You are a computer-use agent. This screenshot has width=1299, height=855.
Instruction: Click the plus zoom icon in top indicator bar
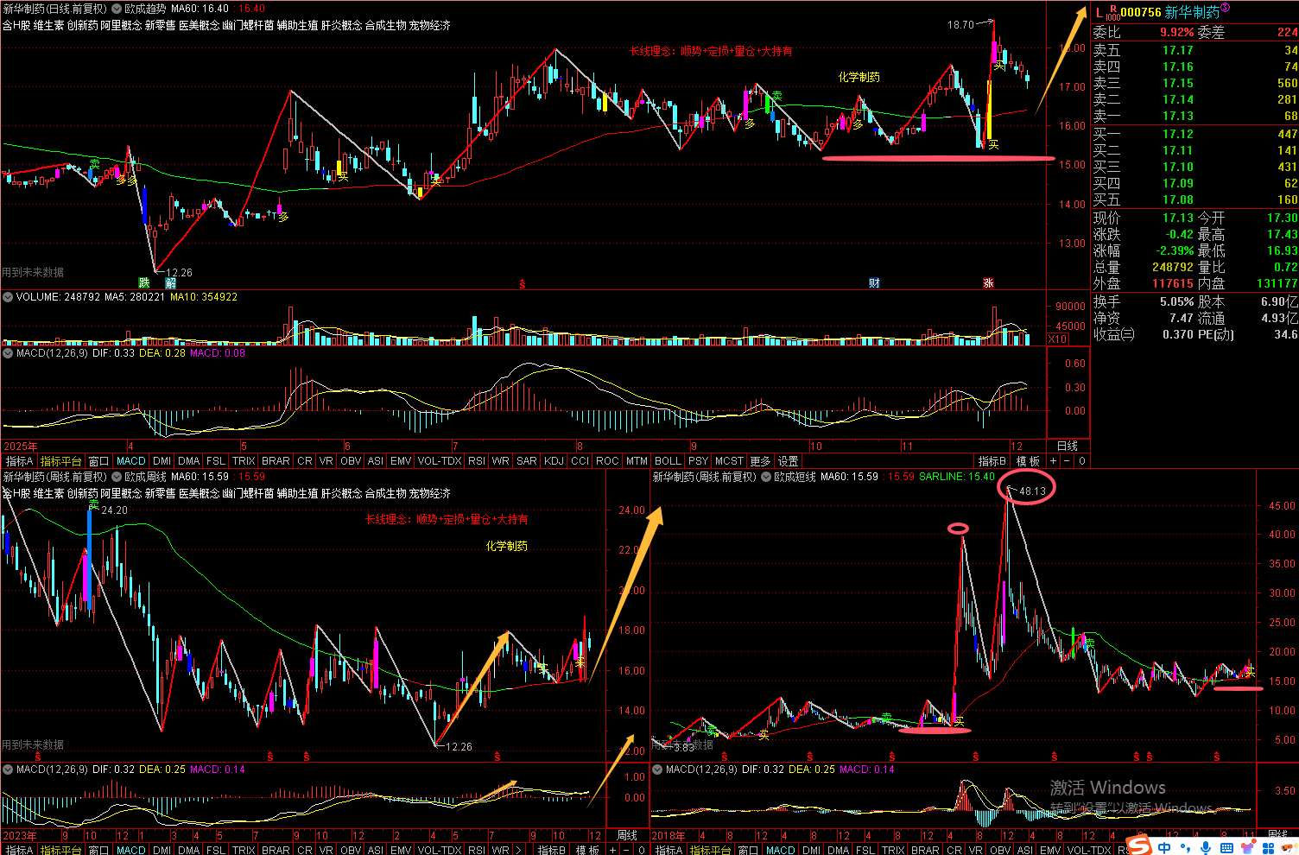(x=1051, y=461)
